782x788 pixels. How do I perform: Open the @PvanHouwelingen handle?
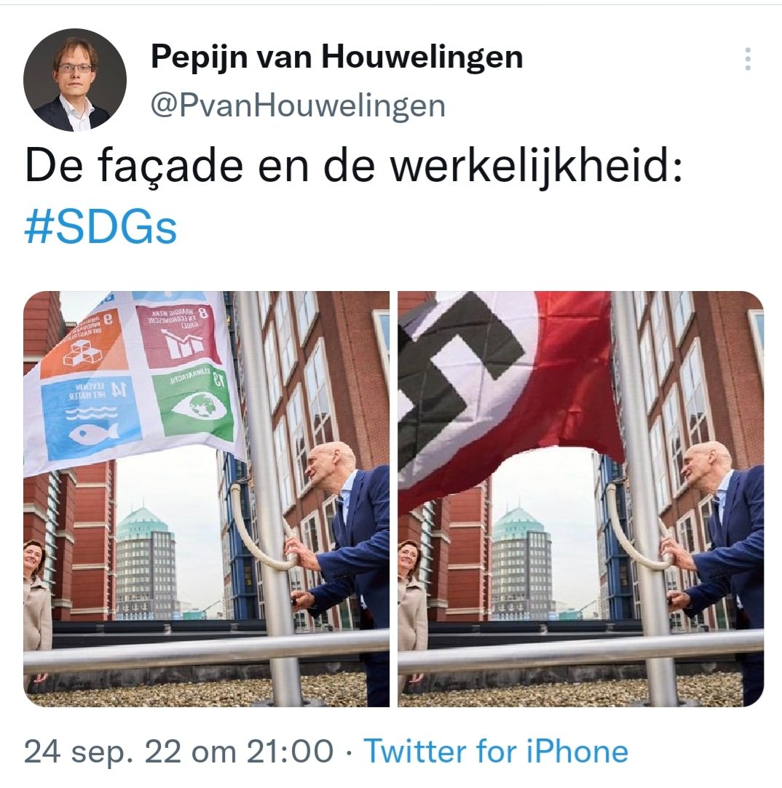[299, 106]
